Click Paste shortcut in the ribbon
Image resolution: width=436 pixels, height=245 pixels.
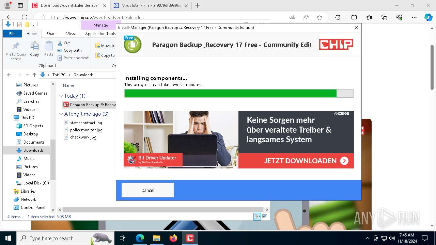pyautogui.click(x=73, y=58)
